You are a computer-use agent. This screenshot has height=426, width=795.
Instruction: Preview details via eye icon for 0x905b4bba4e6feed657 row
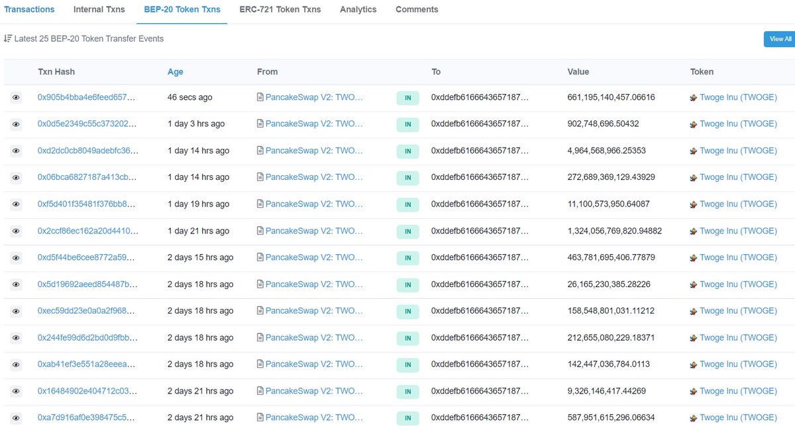click(x=17, y=98)
